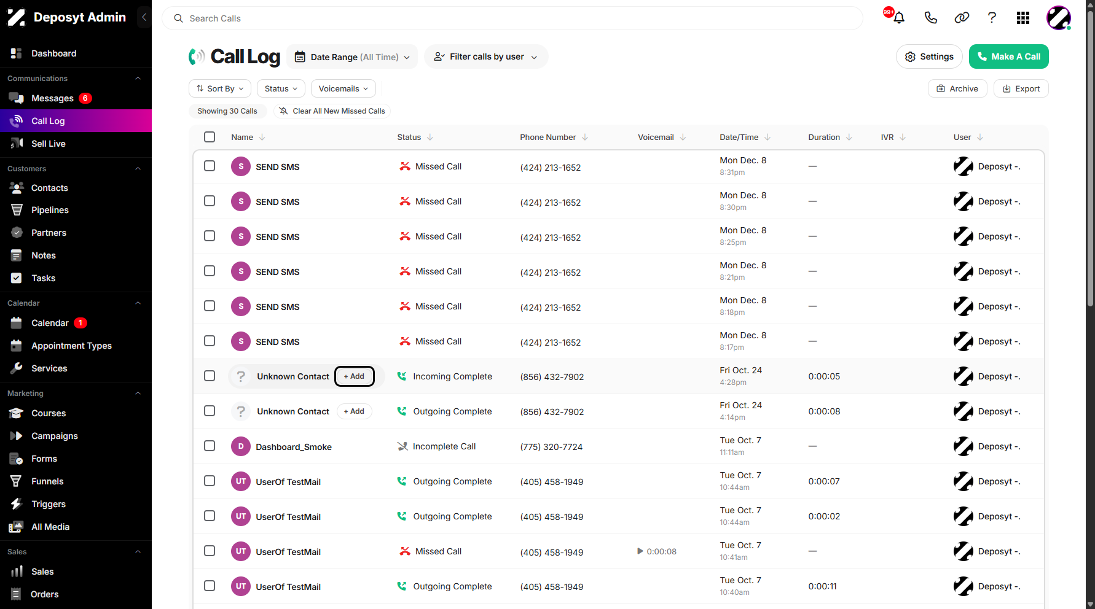The image size is (1095, 609).
Task: Collapse the Communications sidebar section
Action: pyautogui.click(x=138, y=79)
